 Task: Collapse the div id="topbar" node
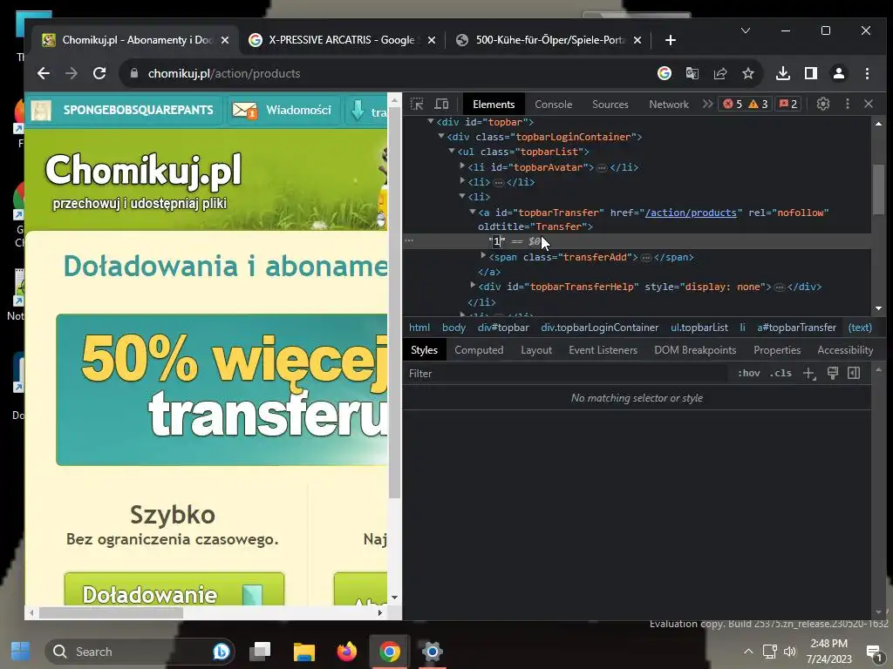point(431,121)
